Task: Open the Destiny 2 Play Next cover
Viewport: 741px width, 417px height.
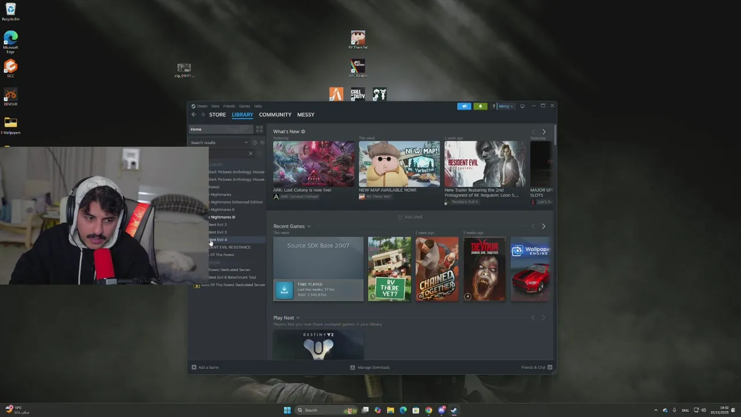Action: click(x=318, y=345)
